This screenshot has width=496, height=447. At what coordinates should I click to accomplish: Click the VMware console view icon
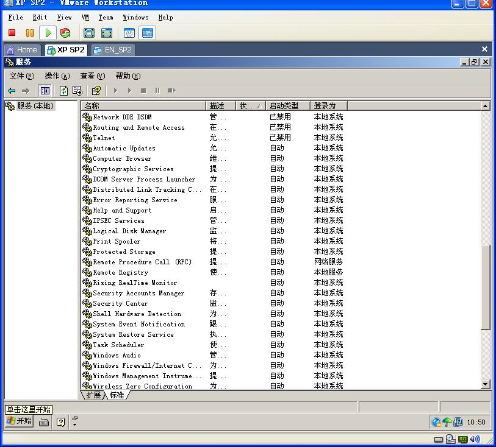coord(148,33)
